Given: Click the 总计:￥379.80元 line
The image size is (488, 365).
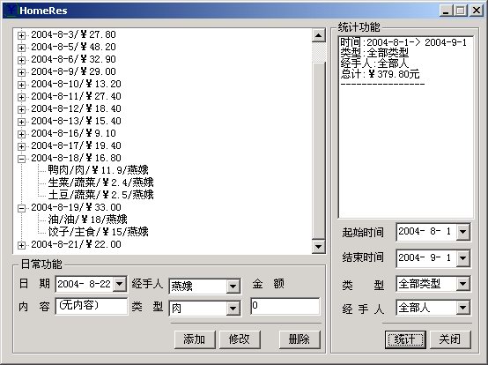Looking at the screenshot, I should pos(380,74).
